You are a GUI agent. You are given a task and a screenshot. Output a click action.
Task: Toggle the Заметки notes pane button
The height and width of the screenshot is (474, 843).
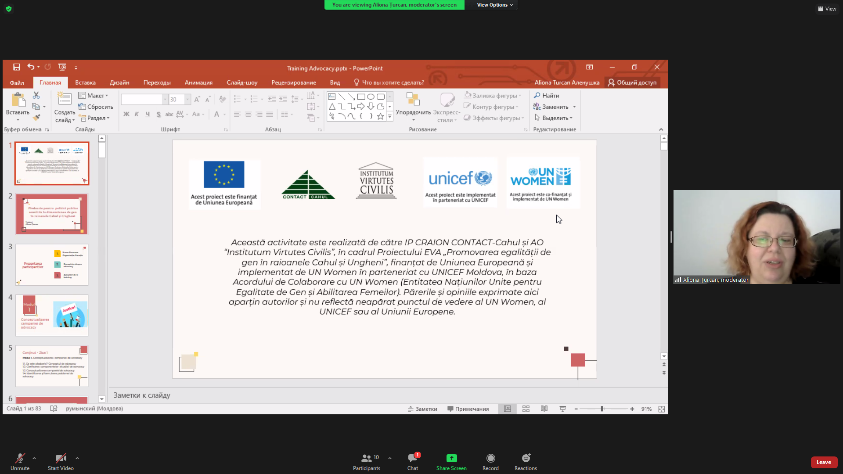(422, 409)
